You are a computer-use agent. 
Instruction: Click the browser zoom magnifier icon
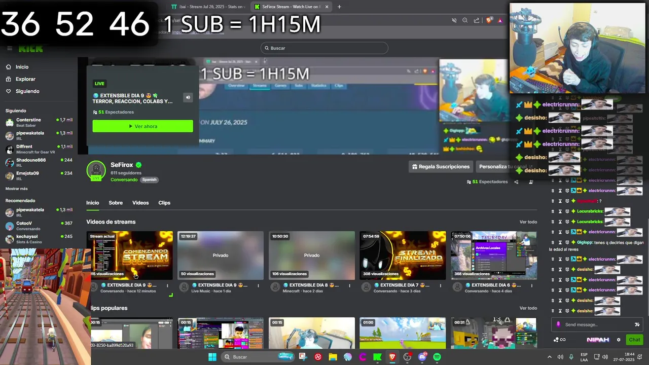tap(465, 20)
